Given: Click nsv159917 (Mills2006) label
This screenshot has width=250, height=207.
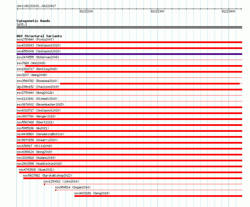Looking at the screenshot, I should coord(35,146).
